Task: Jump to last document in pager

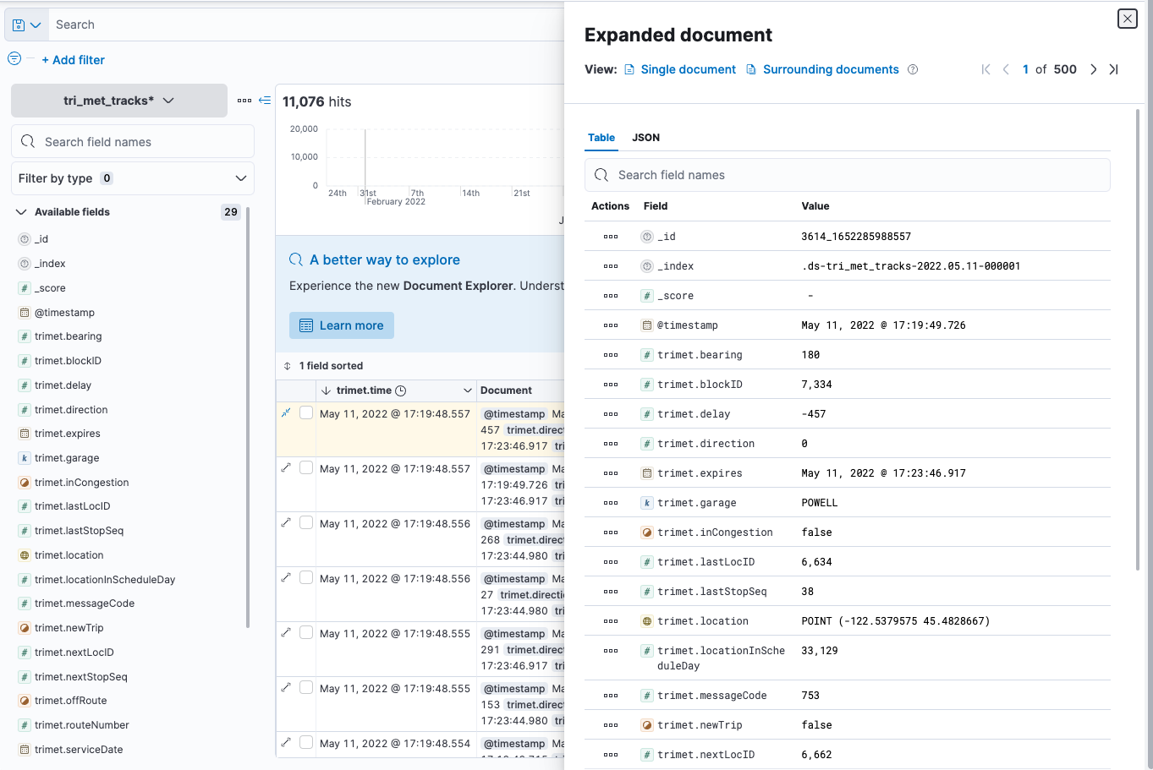Action: point(1113,69)
